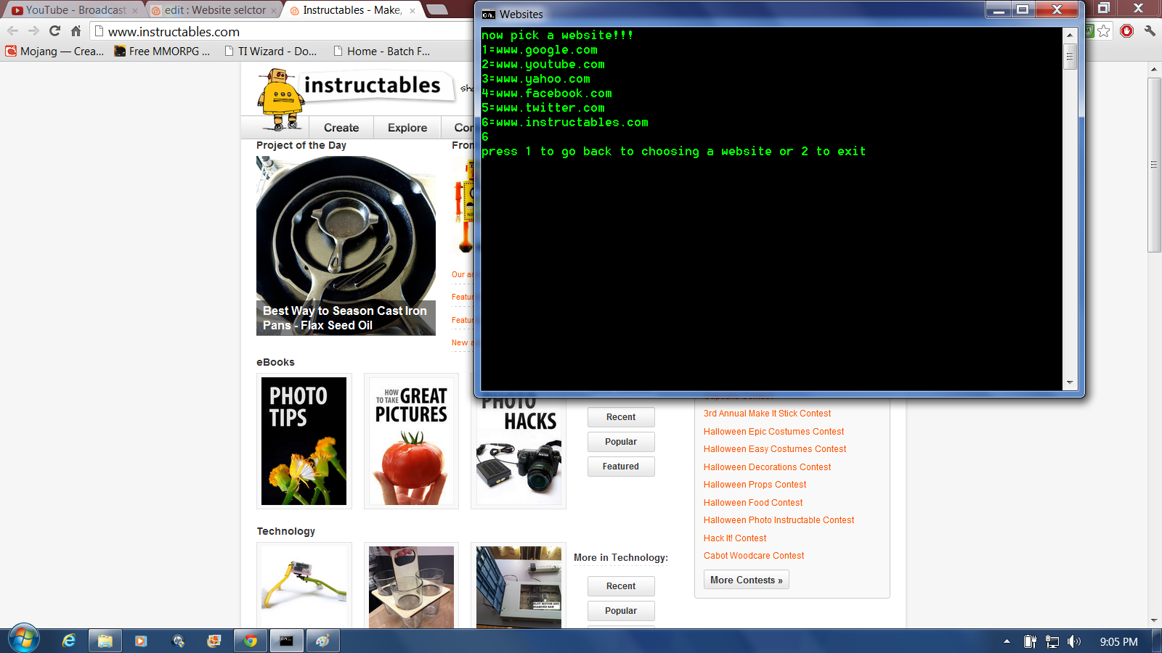Open Halloween Decorations Contest link

[x=767, y=467]
